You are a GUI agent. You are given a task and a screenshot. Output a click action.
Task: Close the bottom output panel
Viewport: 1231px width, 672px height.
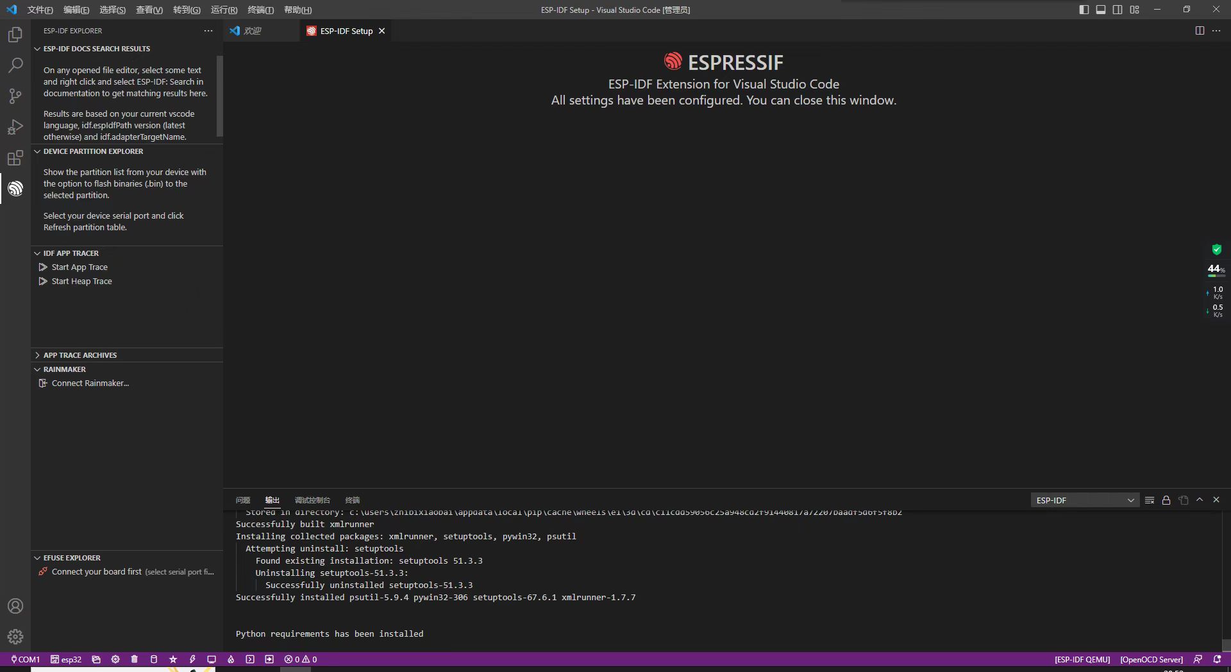pos(1216,500)
